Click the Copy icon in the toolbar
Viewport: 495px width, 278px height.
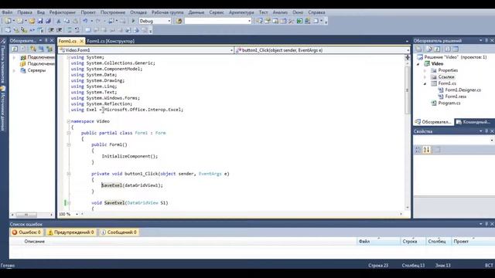[x=67, y=21]
